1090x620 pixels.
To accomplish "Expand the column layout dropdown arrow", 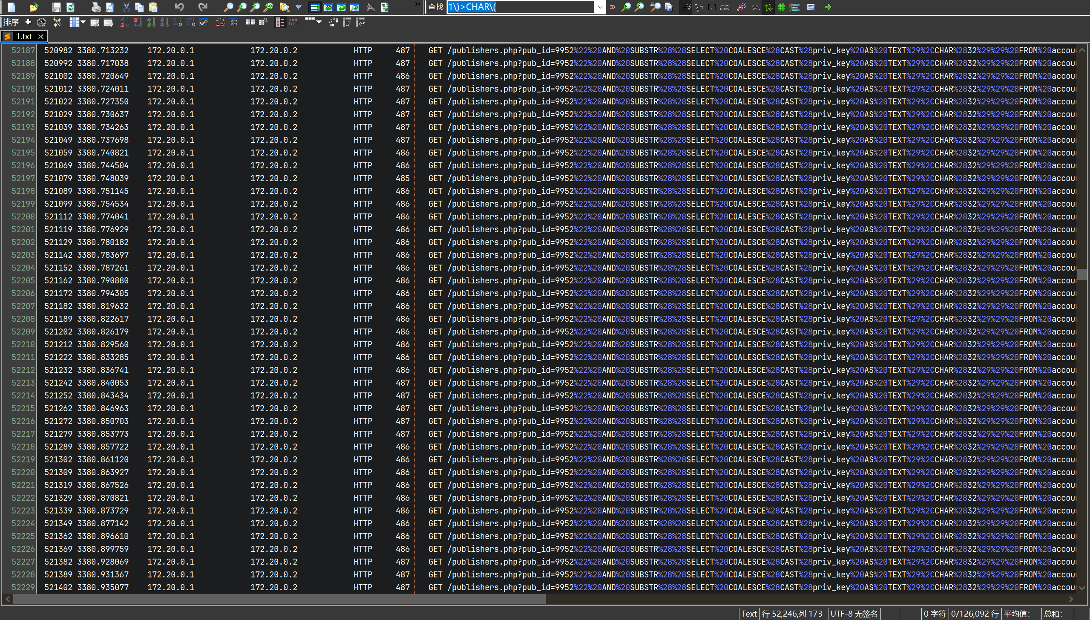I will tap(83, 23).
